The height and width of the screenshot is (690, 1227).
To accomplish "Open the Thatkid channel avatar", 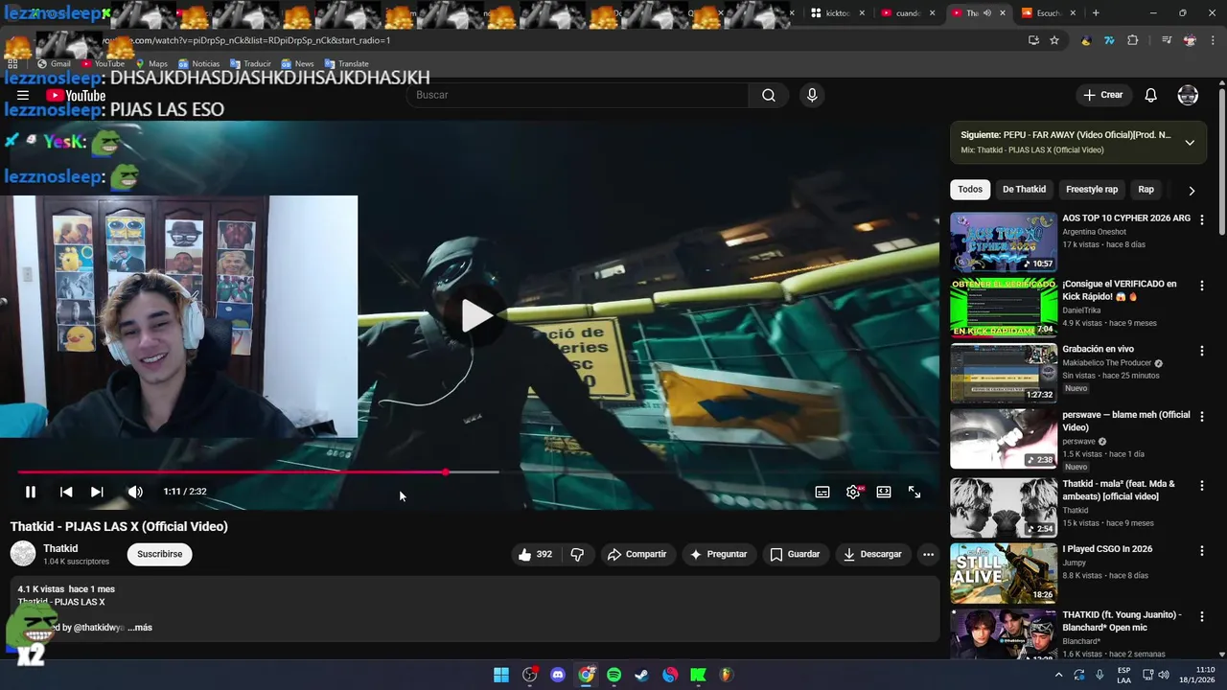I will [x=23, y=554].
